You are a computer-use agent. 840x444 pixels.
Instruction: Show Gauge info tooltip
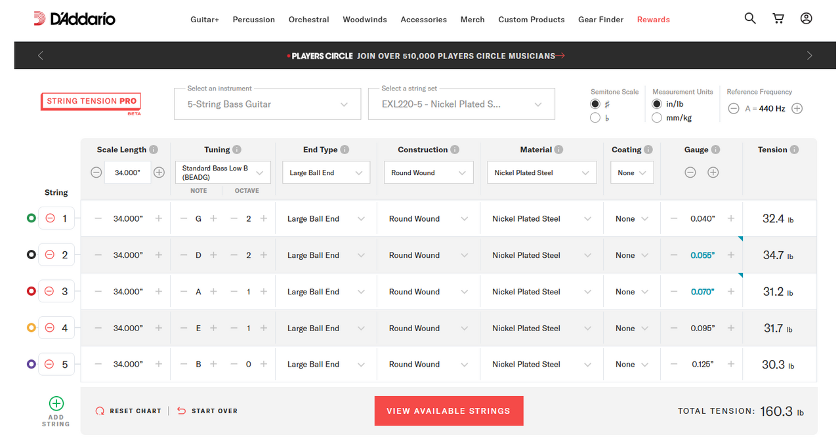pos(715,150)
